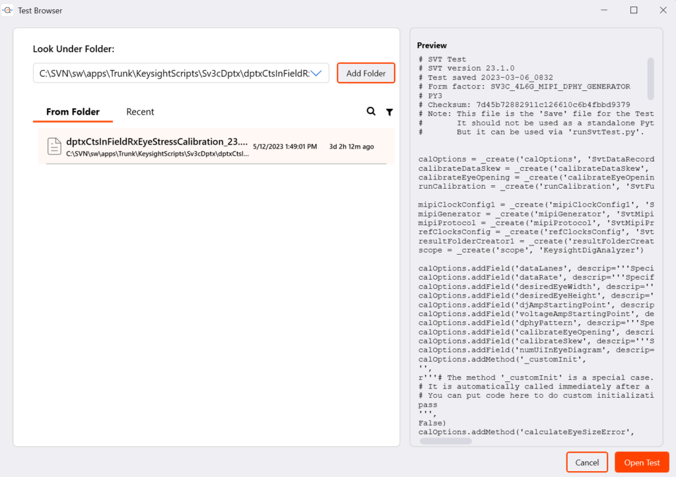
Task: Expand the Look Under Folder dropdown arrow
Action: point(318,73)
